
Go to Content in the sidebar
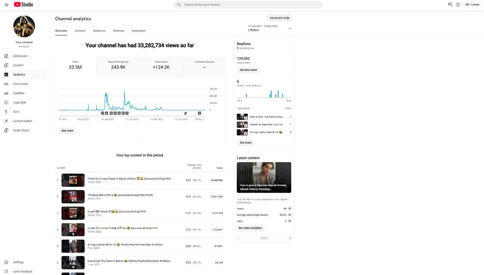coord(24,65)
